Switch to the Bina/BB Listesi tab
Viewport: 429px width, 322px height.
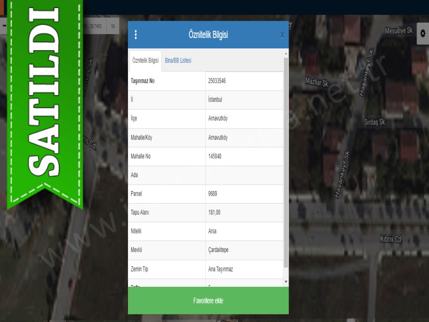[178, 61]
